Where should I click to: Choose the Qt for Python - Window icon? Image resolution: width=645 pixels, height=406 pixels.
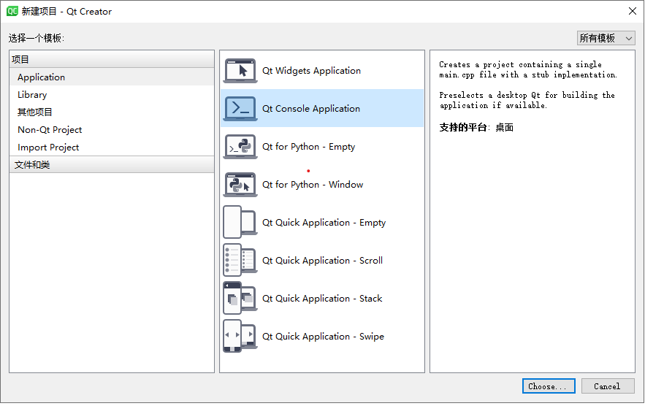pyautogui.click(x=240, y=185)
